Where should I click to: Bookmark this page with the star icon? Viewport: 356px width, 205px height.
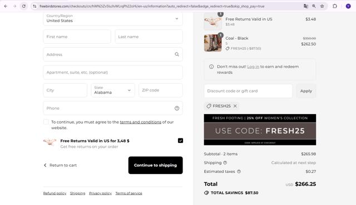[322, 6]
